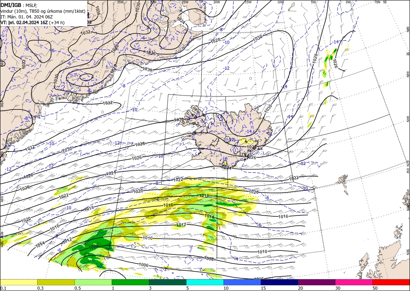This screenshot has width=410, height=291.
Task: Click the 5W longitude label
Action: 314,2
